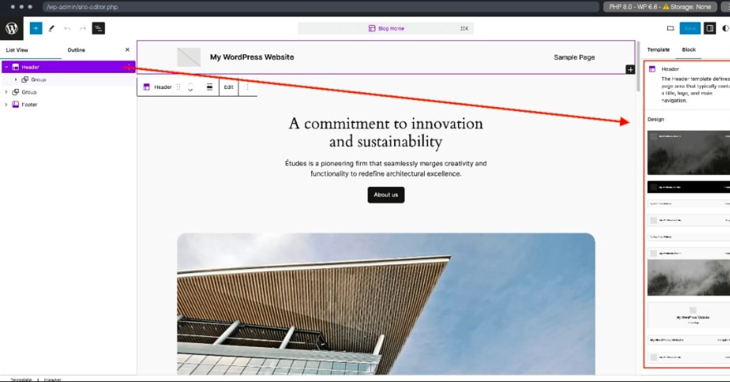Open the block inserter plus button
Image resolution: width=730 pixels, height=382 pixels.
(36, 28)
